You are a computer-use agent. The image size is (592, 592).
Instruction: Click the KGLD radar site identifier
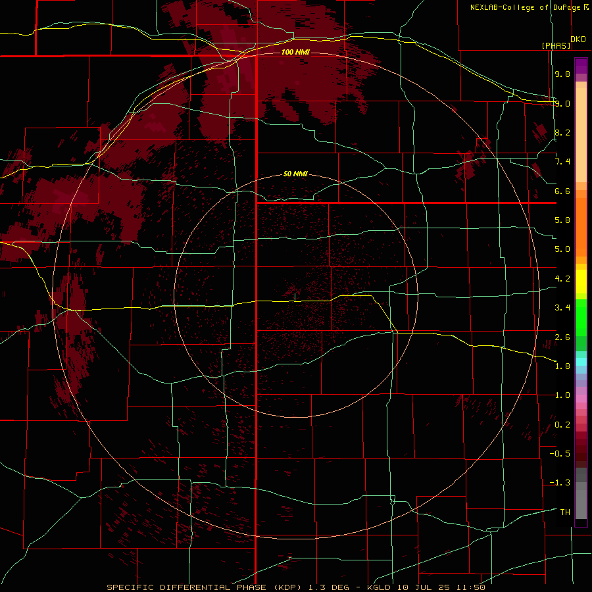pos(380,587)
